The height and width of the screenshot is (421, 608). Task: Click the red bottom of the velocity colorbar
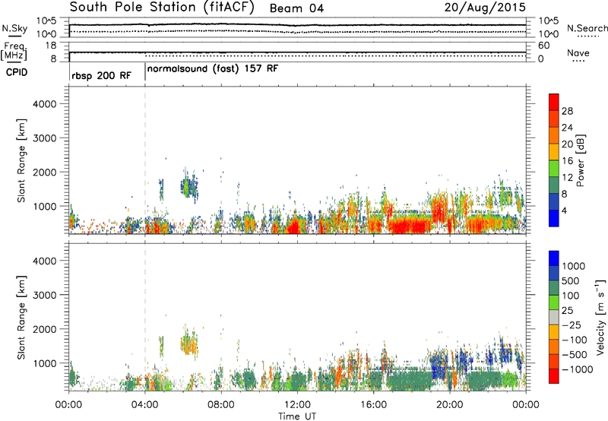click(x=554, y=376)
